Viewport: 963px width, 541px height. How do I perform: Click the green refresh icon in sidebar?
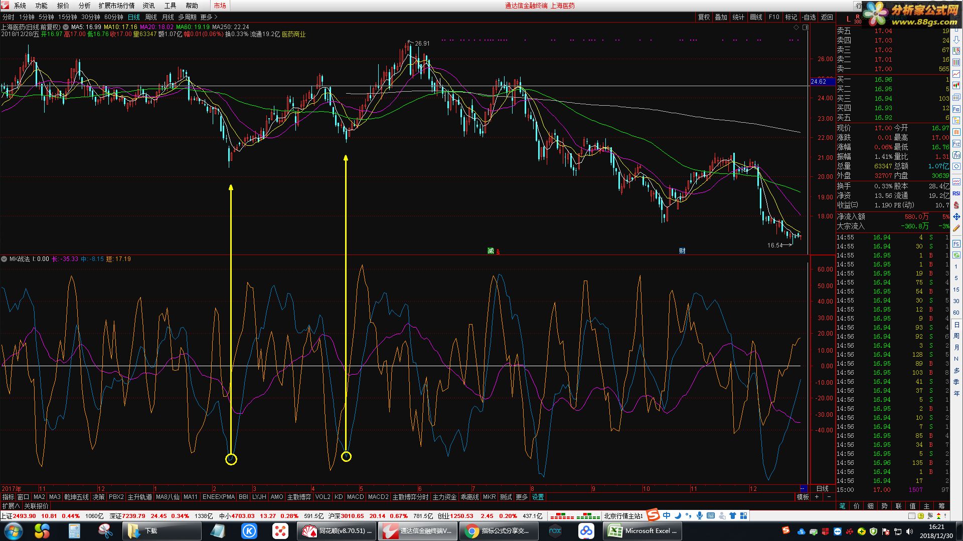[956, 255]
